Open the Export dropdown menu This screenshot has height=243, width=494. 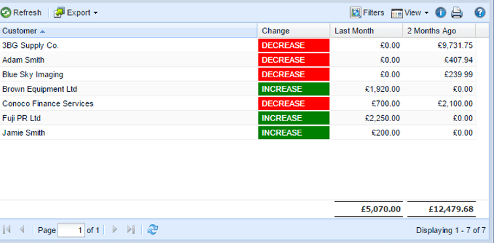click(x=76, y=12)
